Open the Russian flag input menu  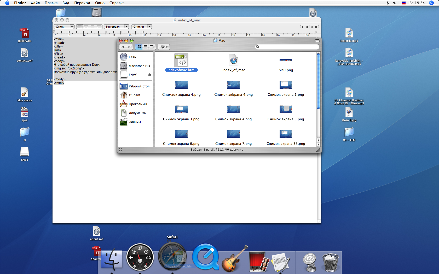[403, 3]
